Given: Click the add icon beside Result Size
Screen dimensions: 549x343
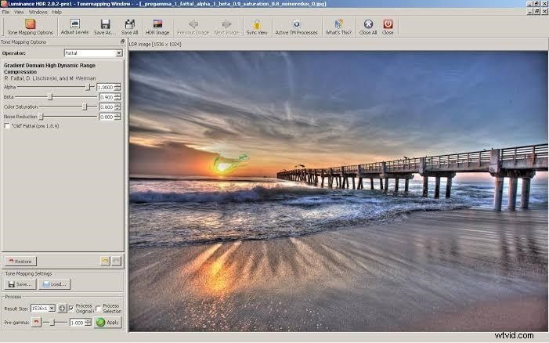Looking at the screenshot, I should (x=62, y=309).
